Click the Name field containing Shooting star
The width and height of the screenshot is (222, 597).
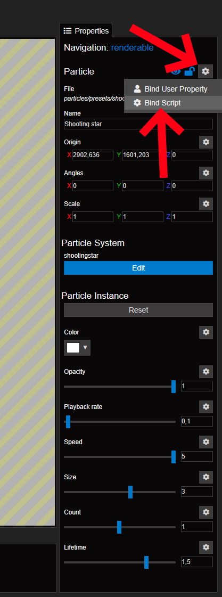[138, 124]
